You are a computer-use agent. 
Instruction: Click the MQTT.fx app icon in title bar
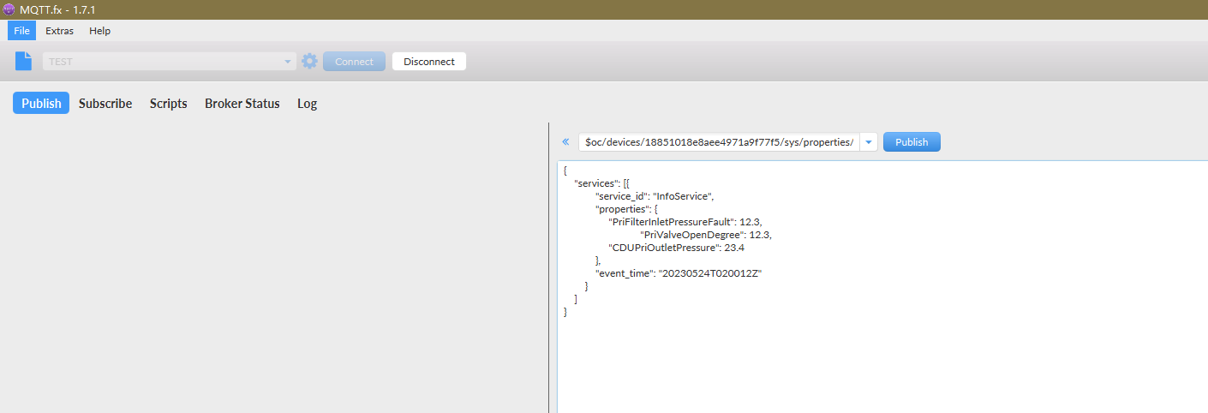click(9, 9)
